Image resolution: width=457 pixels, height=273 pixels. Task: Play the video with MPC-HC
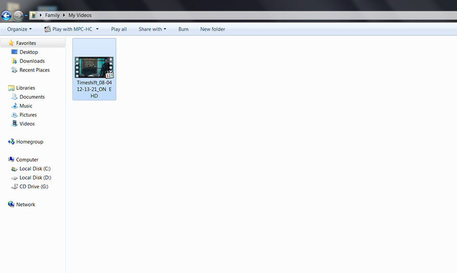pyautogui.click(x=72, y=29)
